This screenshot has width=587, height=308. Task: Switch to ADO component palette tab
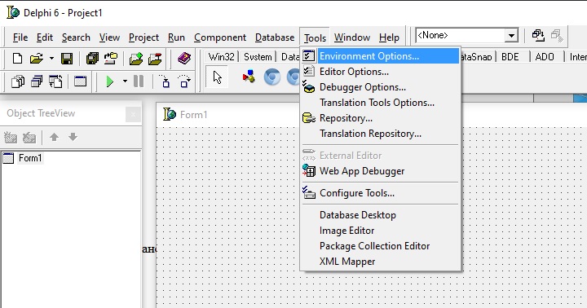pyautogui.click(x=545, y=57)
